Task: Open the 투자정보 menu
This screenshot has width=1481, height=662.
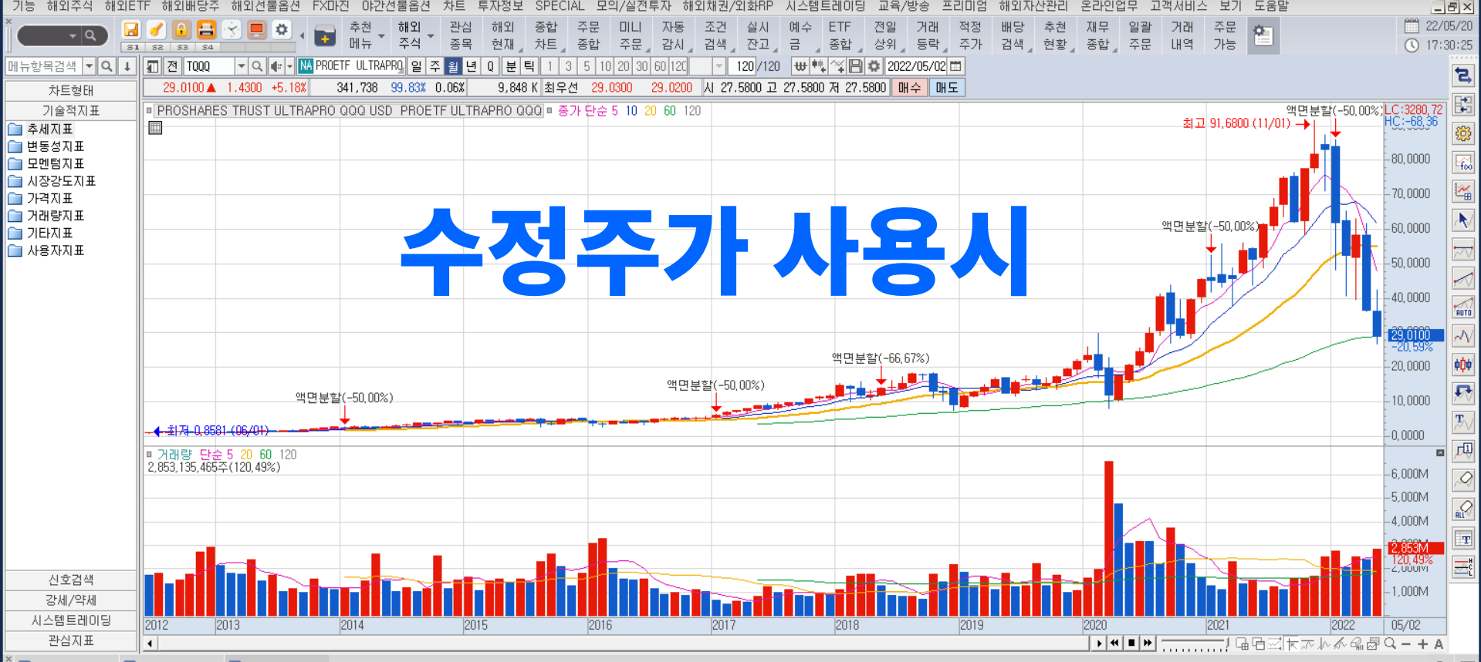Action: tap(500, 6)
